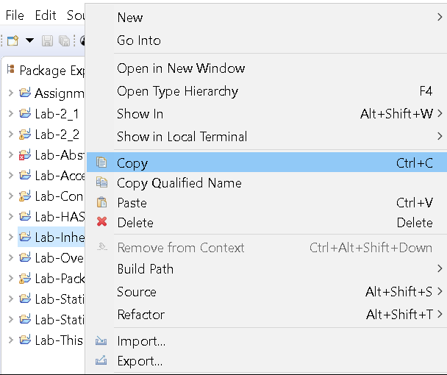Open the New submenu
The height and width of the screenshot is (375, 447).
coord(267,18)
